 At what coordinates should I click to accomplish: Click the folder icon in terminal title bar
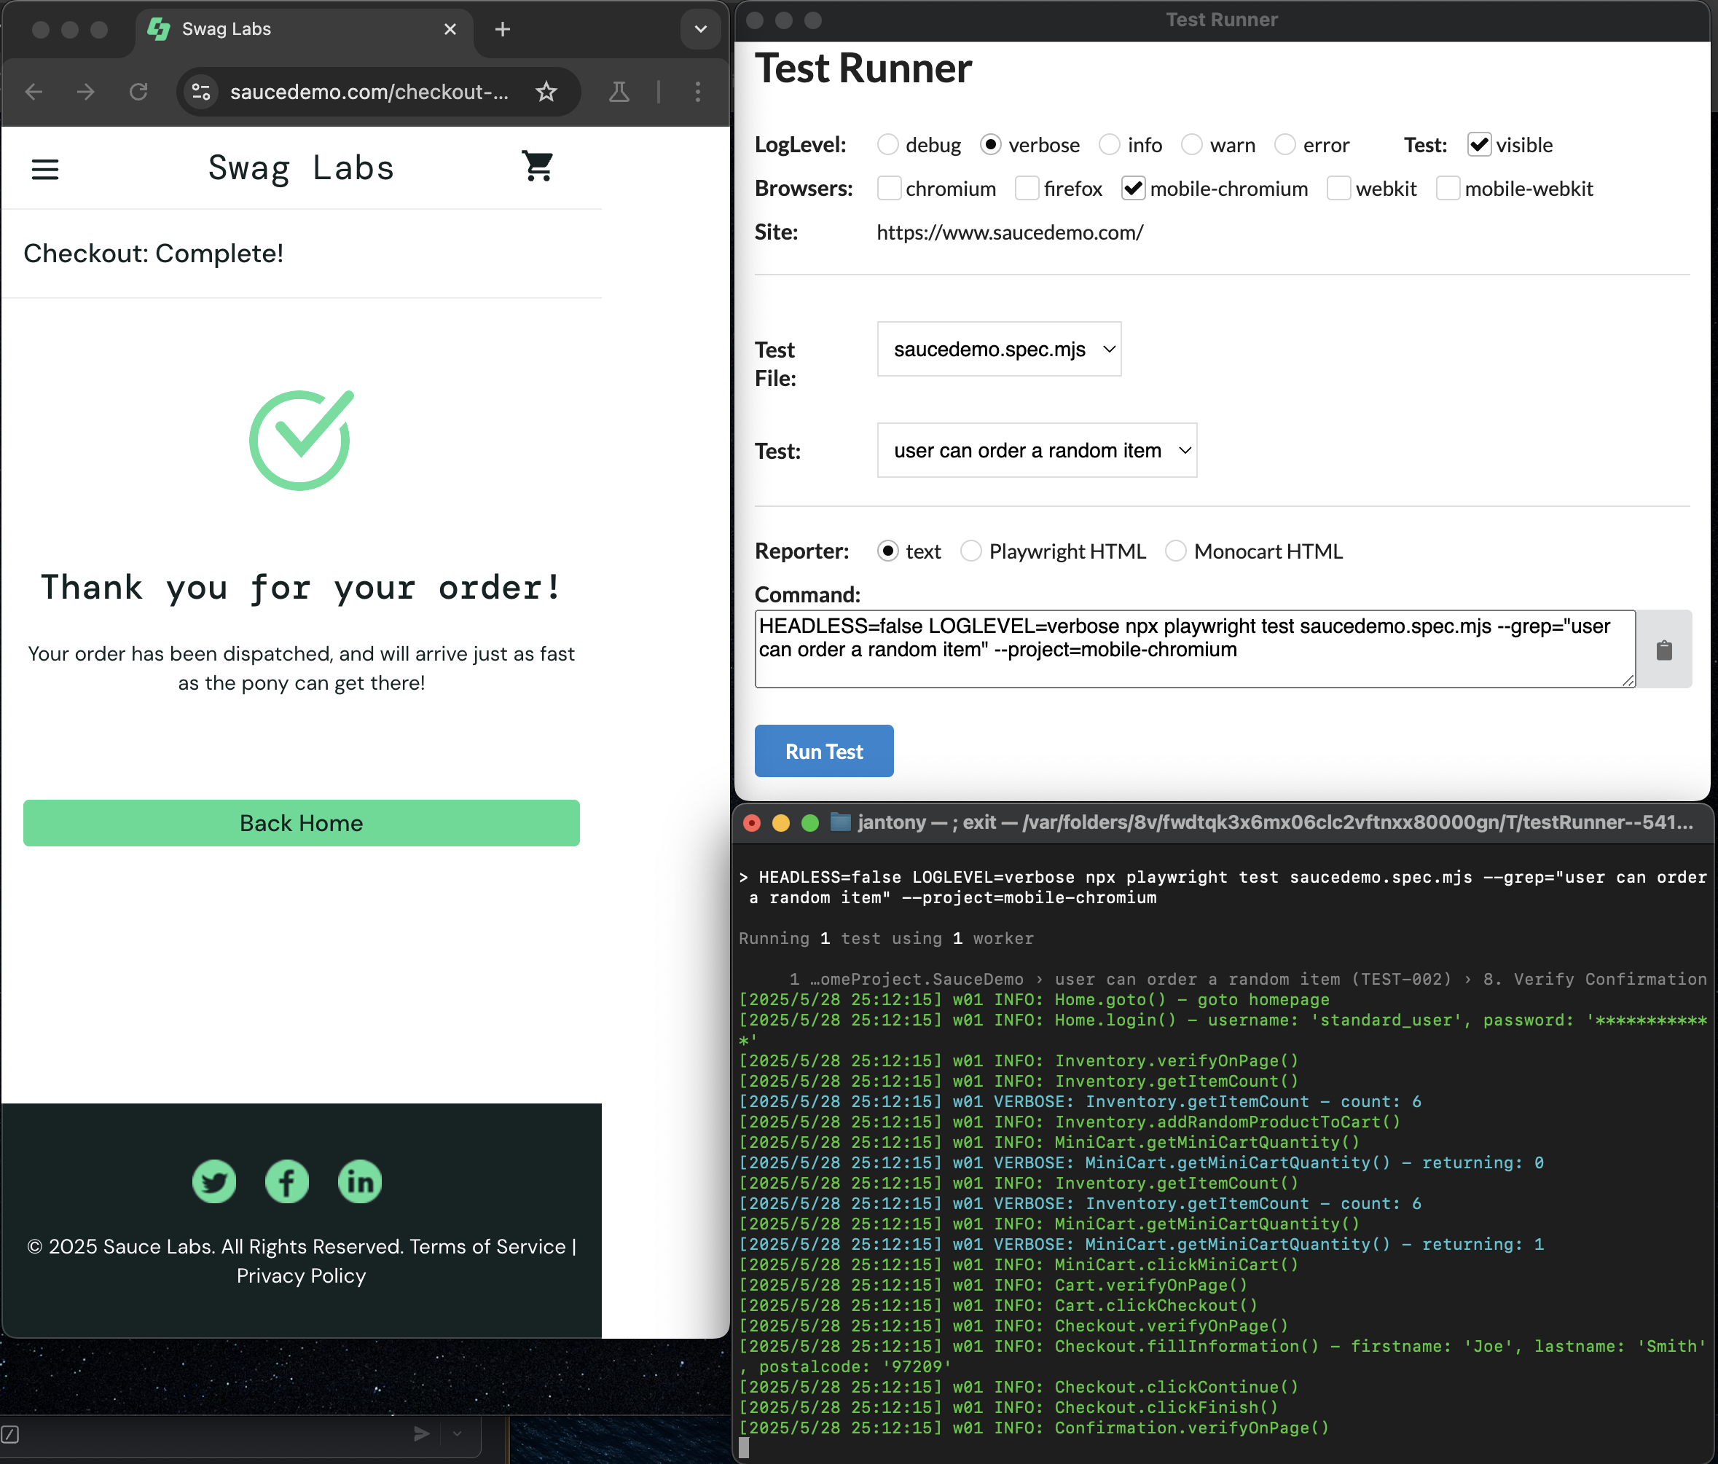[x=841, y=822]
